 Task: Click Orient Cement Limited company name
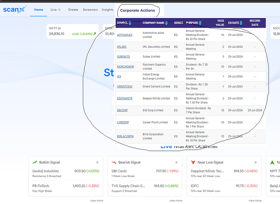coord(157,86)
